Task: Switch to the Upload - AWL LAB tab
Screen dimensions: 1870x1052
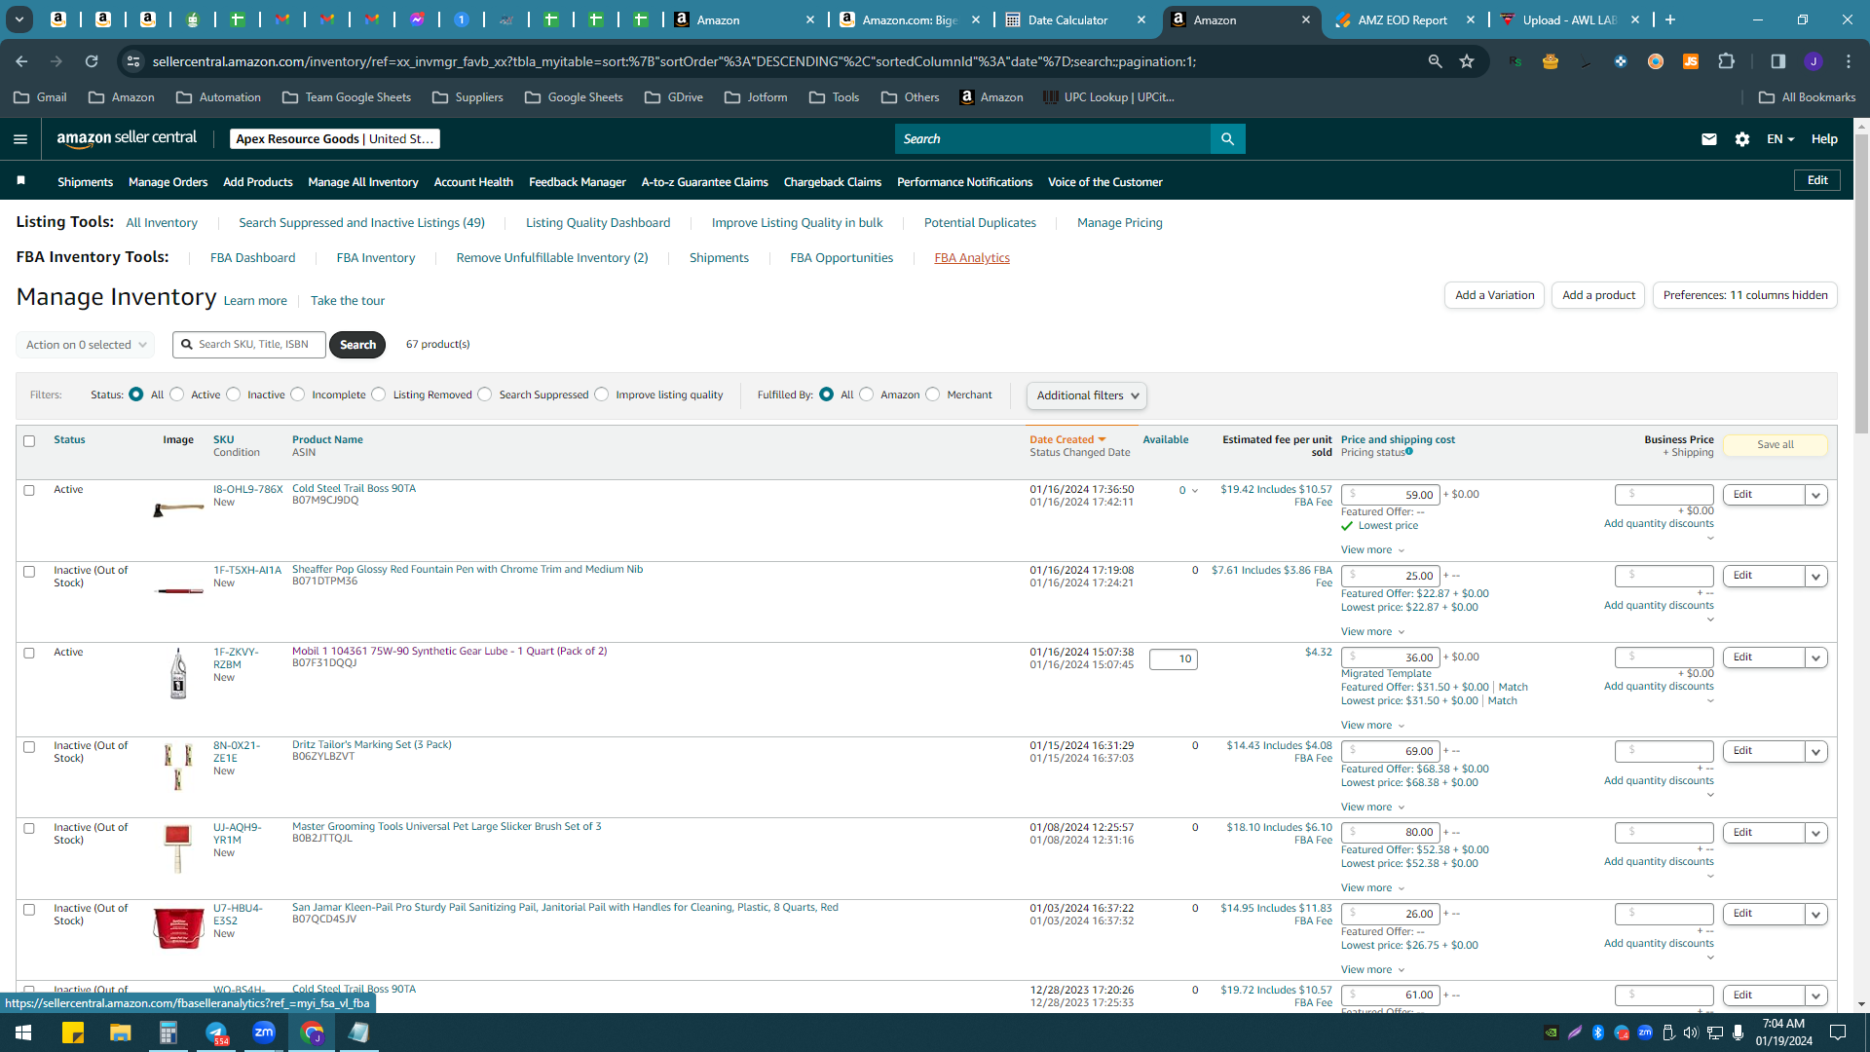Action: 1568,19
